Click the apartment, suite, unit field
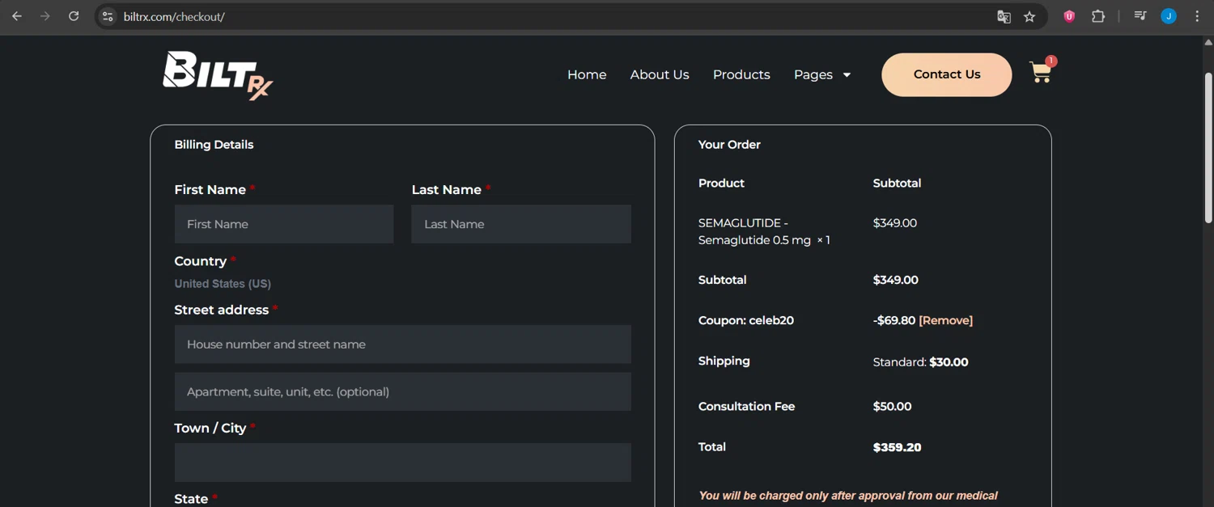1214x507 pixels. [x=403, y=391]
